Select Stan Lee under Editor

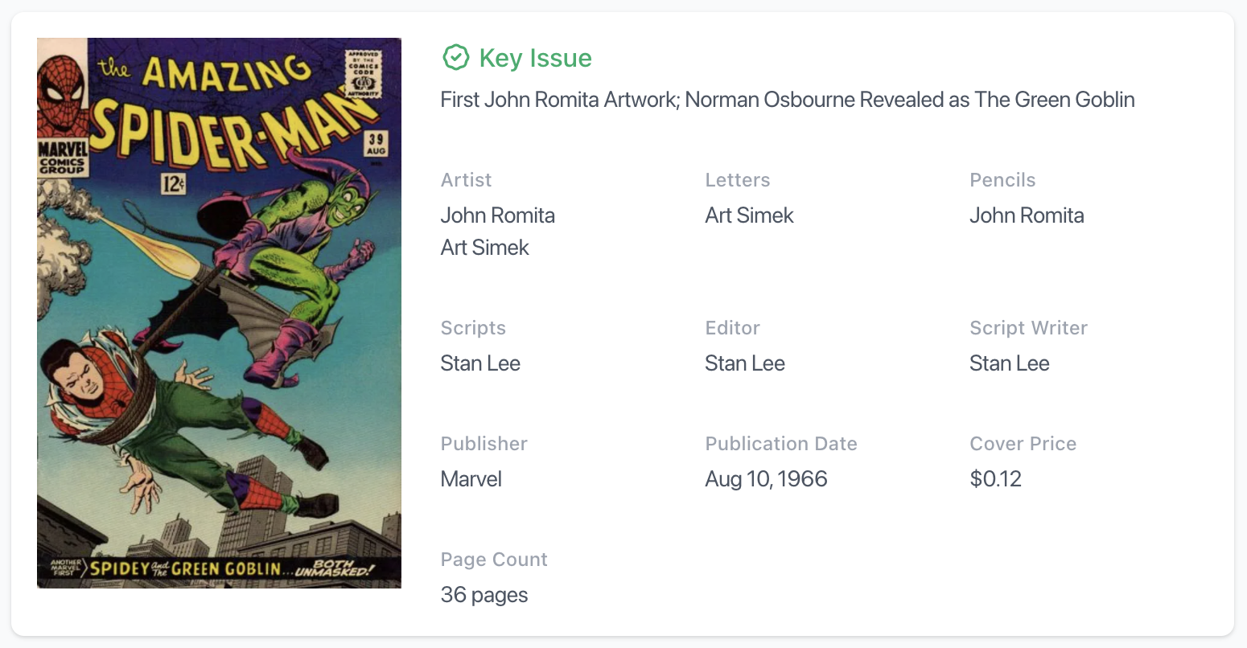pos(745,363)
